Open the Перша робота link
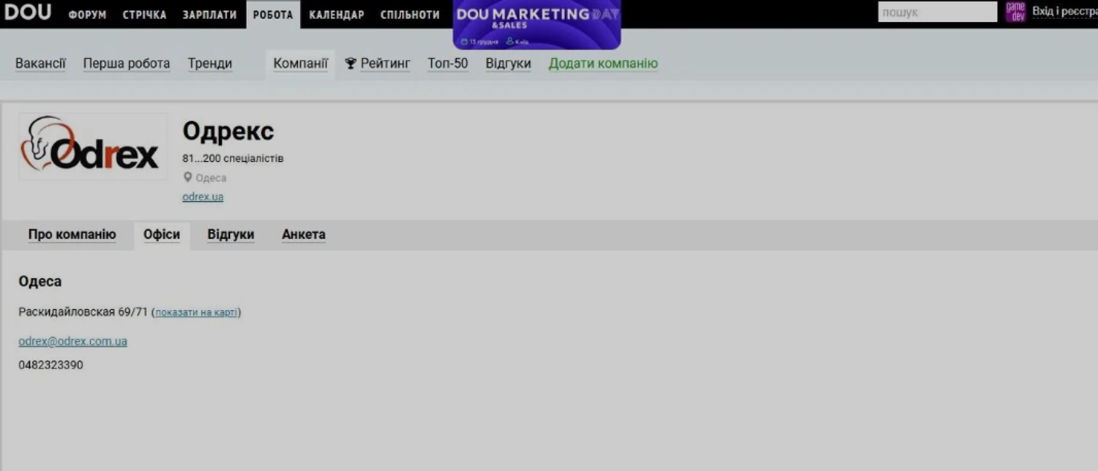This screenshot has height=471, width=1098. coord(126,64)
